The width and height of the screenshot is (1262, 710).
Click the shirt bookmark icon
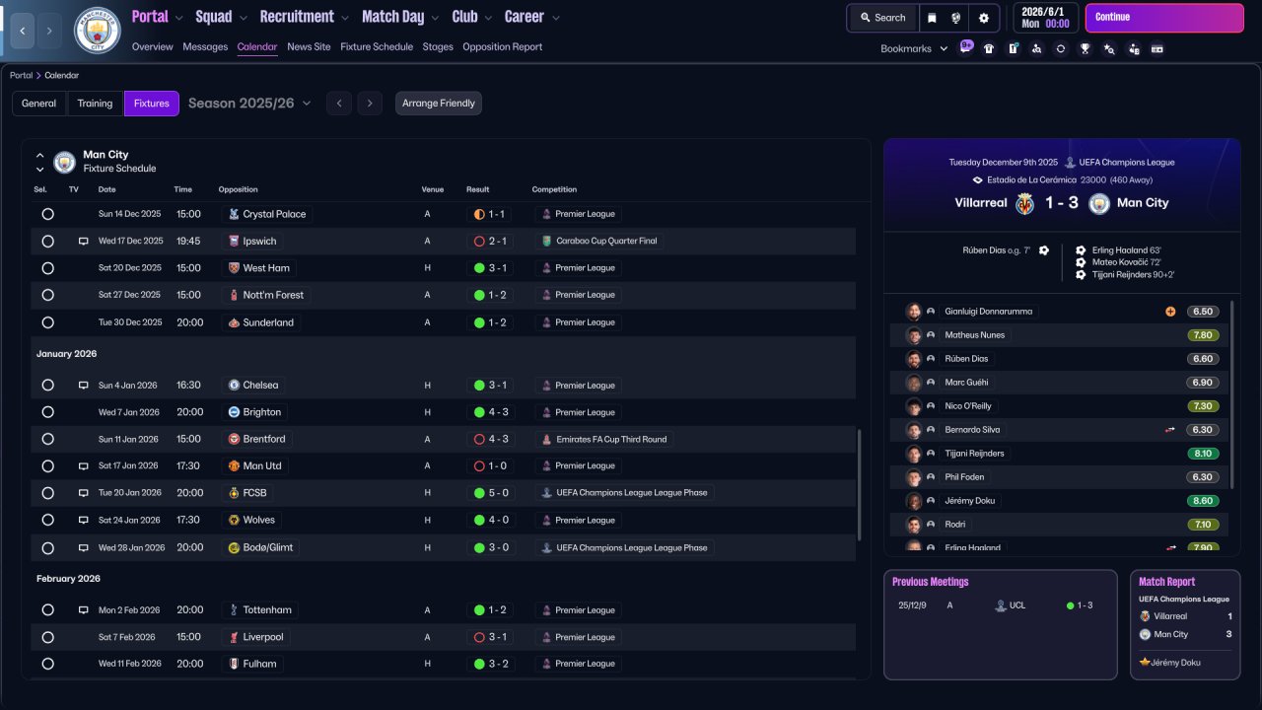(x=989, y=48)
